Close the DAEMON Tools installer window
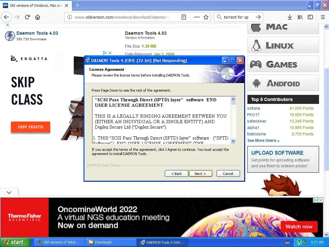The image size is (329, 247). point(240,60)
